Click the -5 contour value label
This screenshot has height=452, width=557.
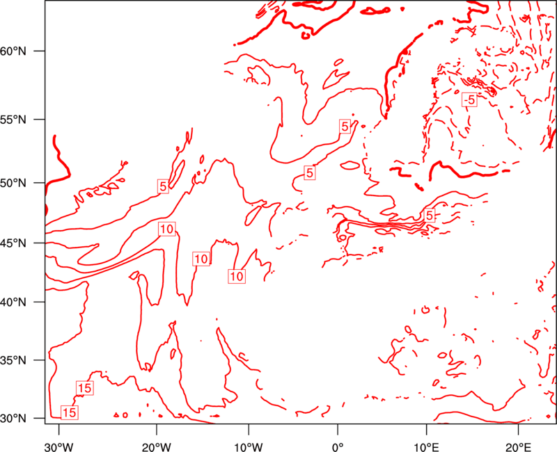pyautogui.click(x=469, y=100)
